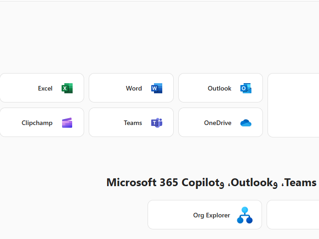Click the Org Explorer hierarchy icon

tap(245, 215)
